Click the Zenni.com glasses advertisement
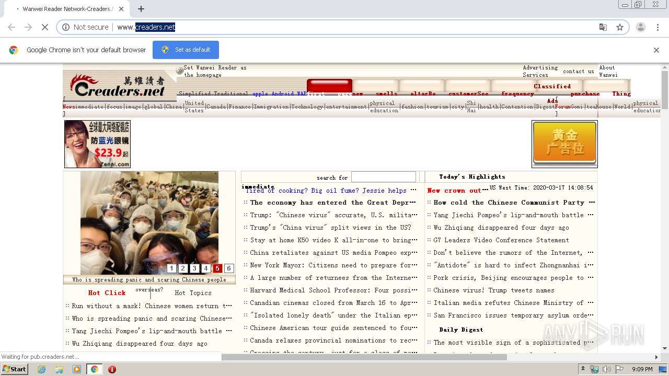Image resolution: width=669 pixels, height=376 pixels. (x=97, y=144)
